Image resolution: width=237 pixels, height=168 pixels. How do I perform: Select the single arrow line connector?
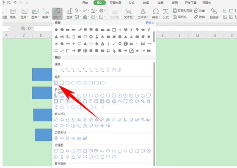click(x=62, y=70)
